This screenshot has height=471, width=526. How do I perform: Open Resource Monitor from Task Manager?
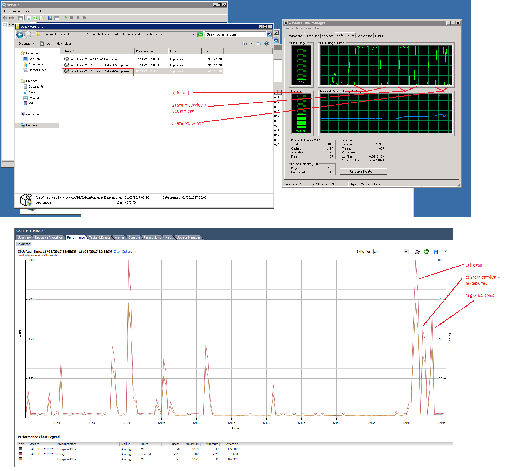pos(363,171)
